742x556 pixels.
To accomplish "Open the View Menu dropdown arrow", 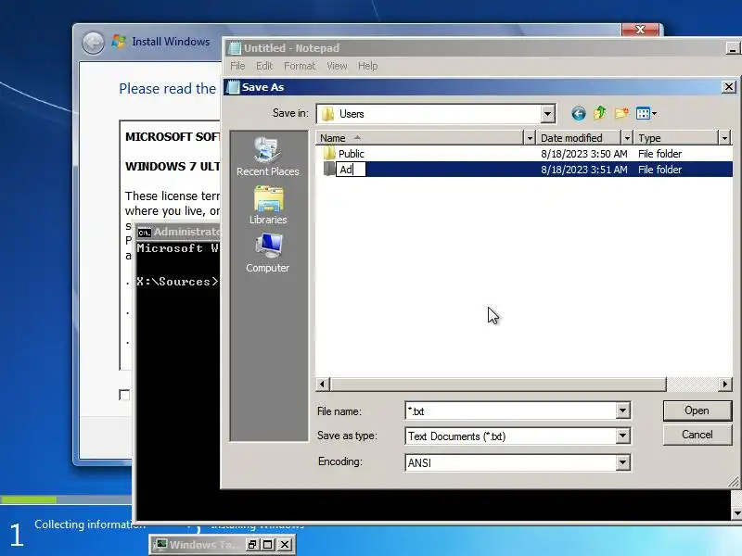I will pyautogui.click(x=654, y=113).
